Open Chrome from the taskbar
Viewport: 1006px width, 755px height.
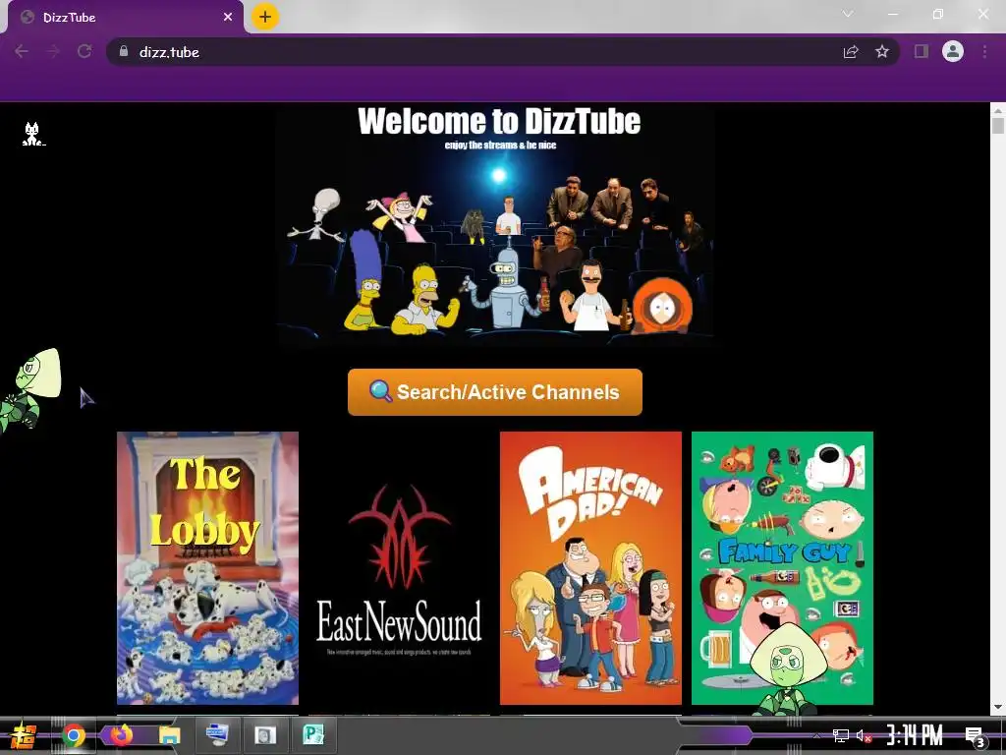[x=73, y=735]
